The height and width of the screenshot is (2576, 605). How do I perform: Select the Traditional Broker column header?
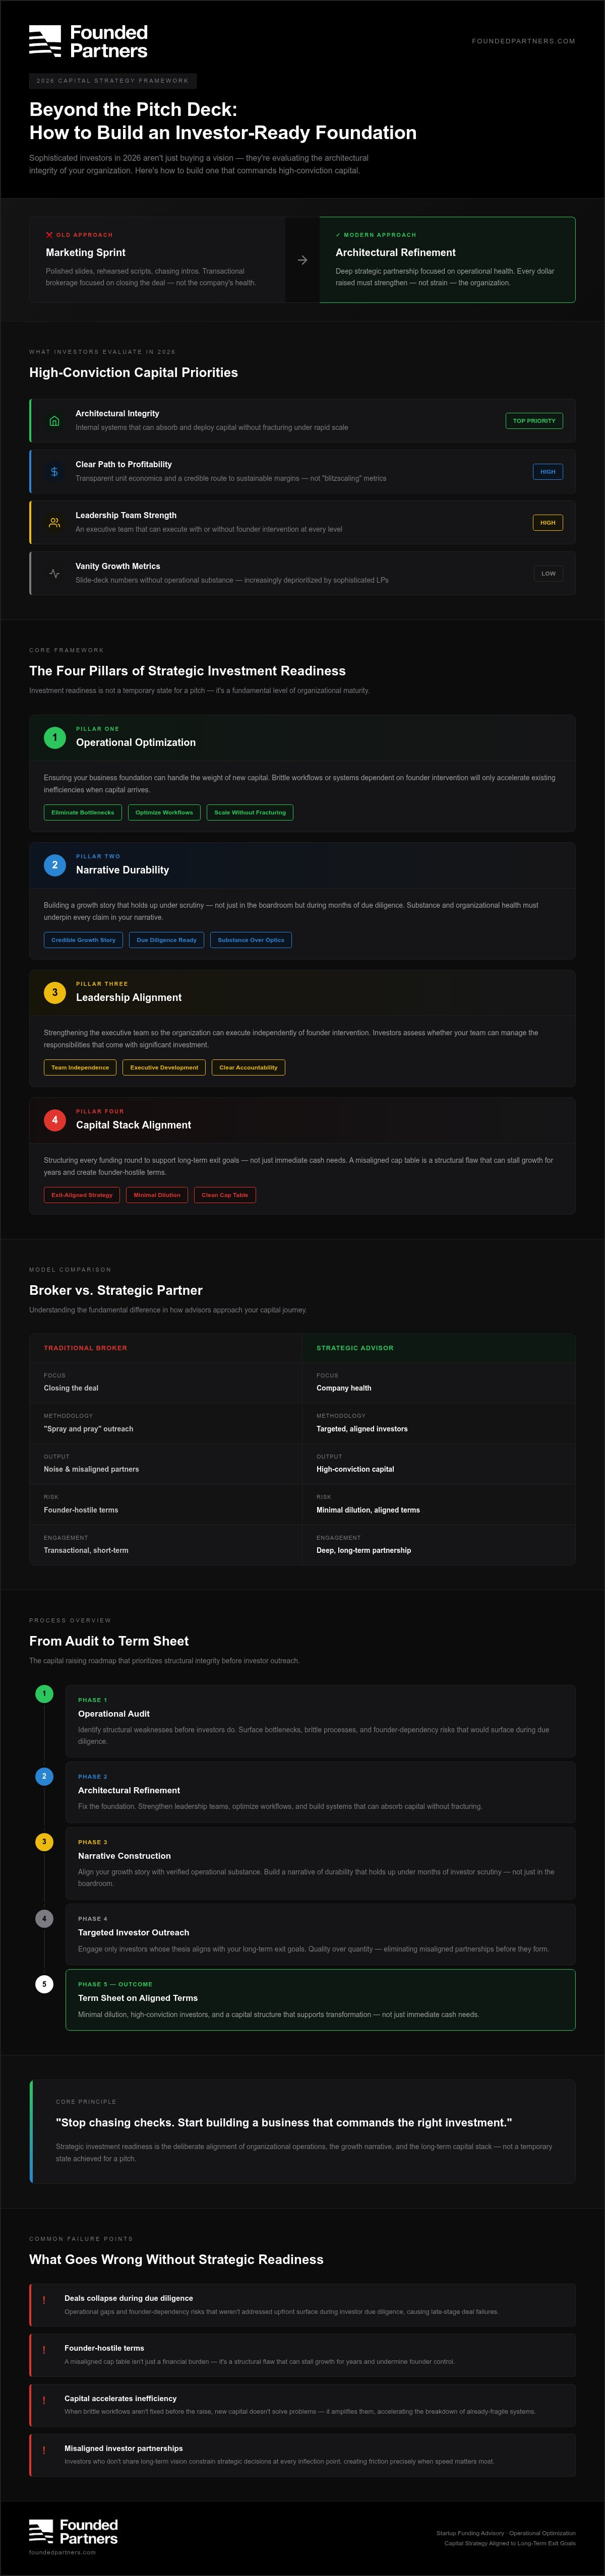coord(85,1347)
